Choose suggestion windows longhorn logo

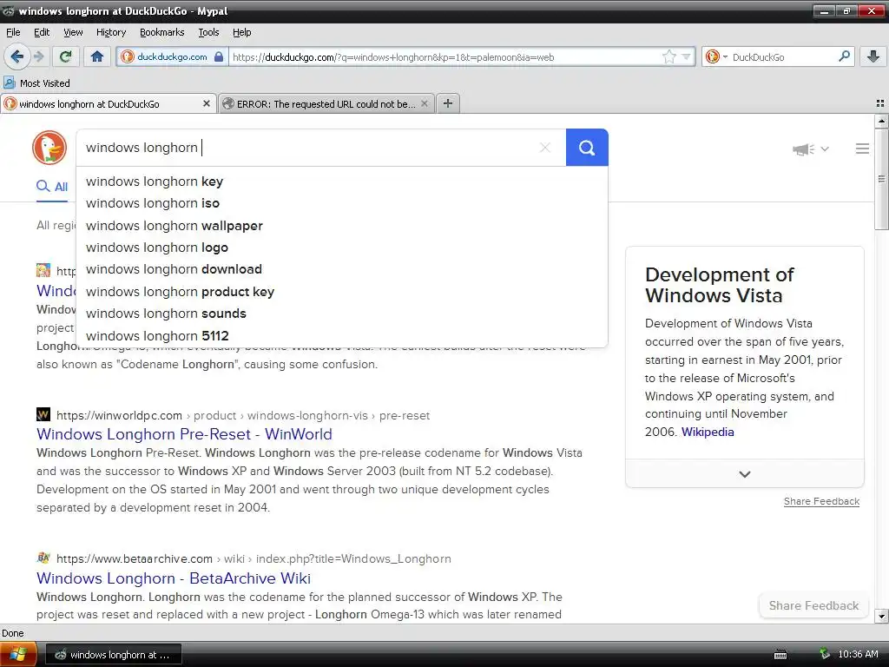342,248
